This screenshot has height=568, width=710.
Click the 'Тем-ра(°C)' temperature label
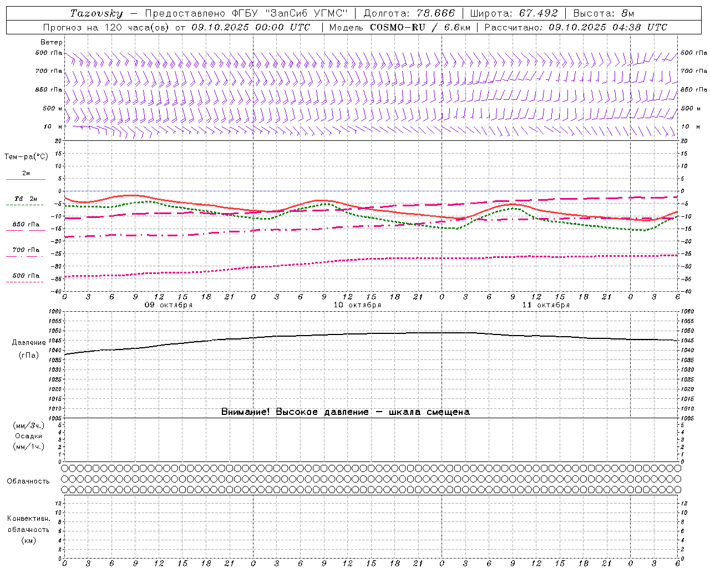pos(26,157)
